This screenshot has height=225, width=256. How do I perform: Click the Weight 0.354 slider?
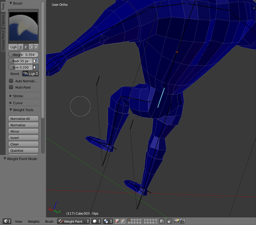(23, 54)
